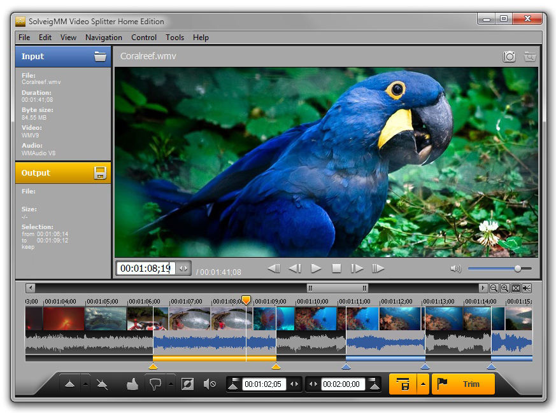Expand the add marker dropdown arrow
556x413 pixels.
click(x=85, y=384)
